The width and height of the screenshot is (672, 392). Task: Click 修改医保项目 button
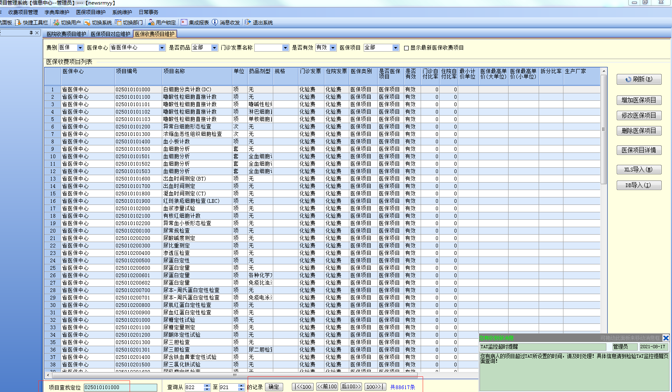(639, 116)
